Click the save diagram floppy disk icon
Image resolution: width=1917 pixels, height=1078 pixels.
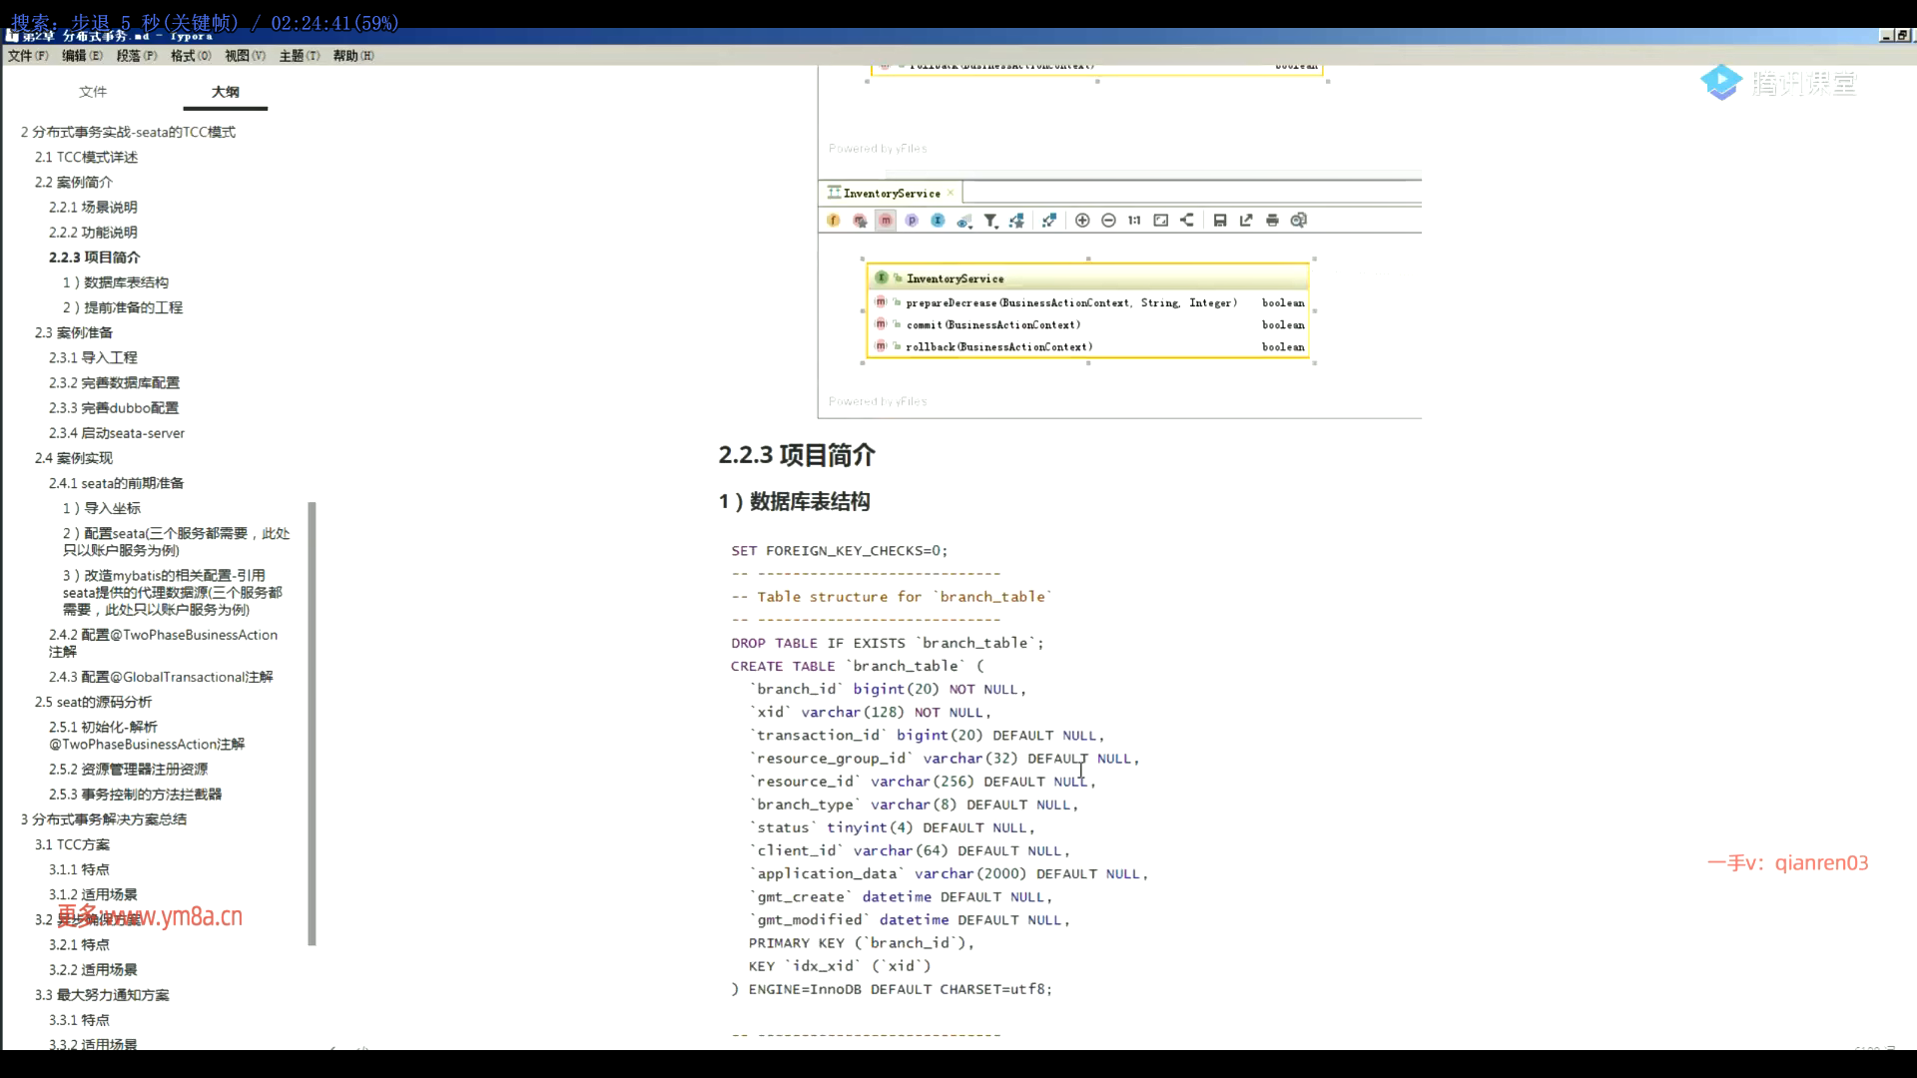1219,221
